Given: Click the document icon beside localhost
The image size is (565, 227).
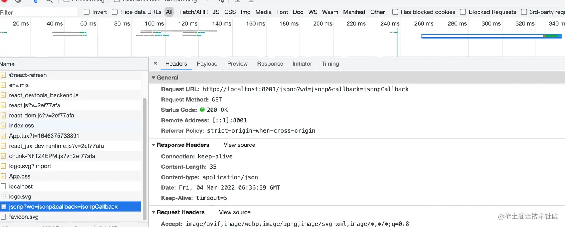Looking at the screenshot, I should click(x=3, y=186).
